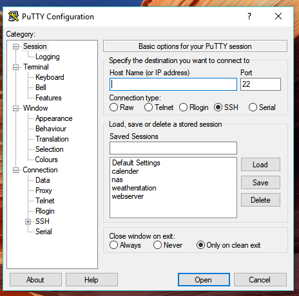Click the question mark help button in title bar
Viewport: 299px width, 296px height.
point(249,16)
